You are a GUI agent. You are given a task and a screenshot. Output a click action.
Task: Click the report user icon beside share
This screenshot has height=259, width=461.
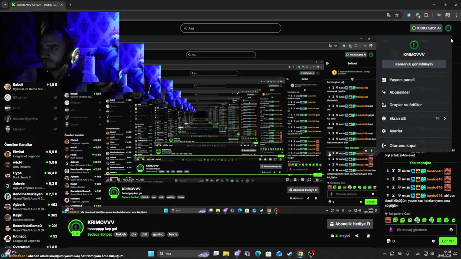[368, 236]
